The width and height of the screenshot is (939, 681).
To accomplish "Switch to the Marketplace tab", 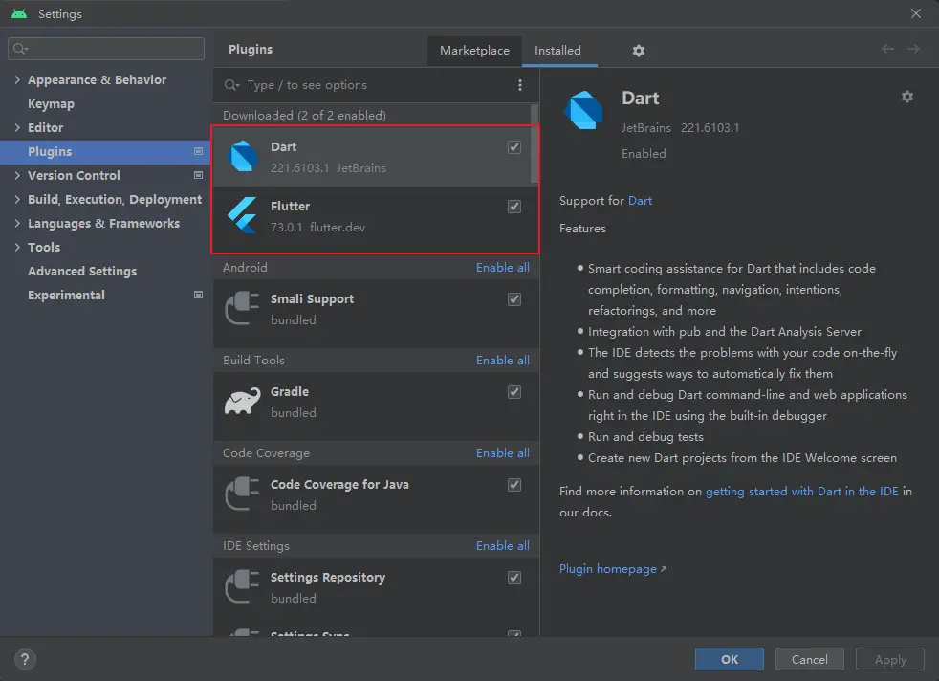I will click(x=474, y=51).
